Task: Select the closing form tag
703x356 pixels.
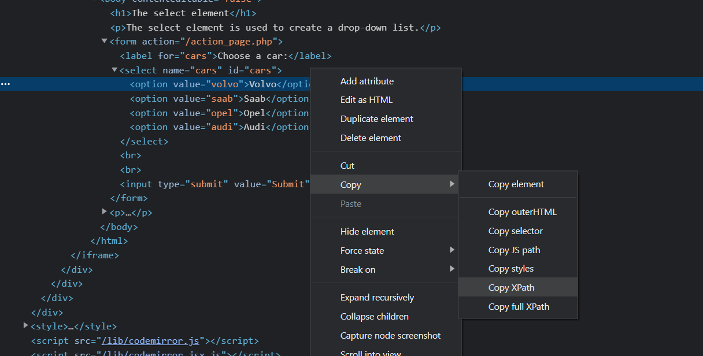Action: click(x=129, y=198)
